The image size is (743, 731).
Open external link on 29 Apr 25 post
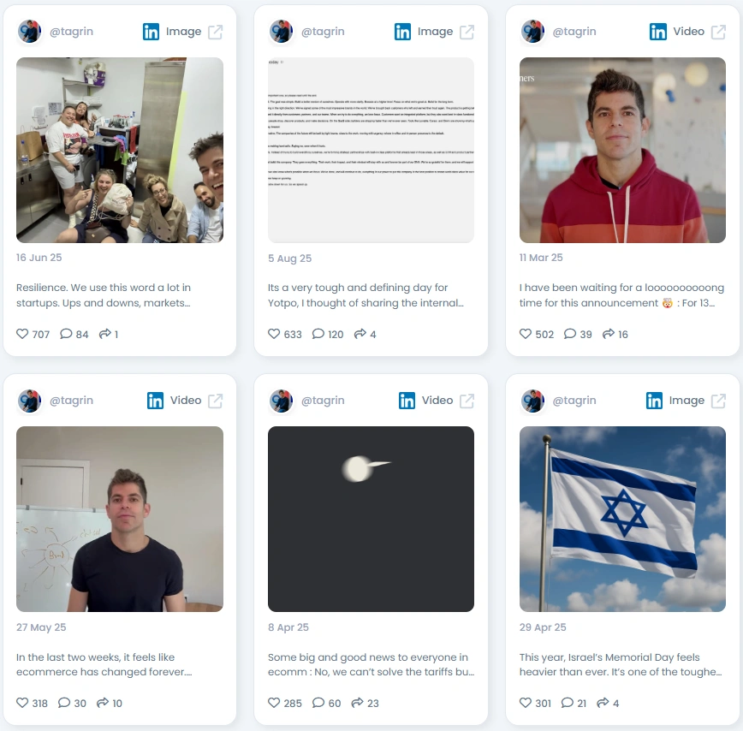click(718, 401)
